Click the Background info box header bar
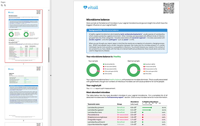Screen dimensions: 200x126 pos(127,30)
